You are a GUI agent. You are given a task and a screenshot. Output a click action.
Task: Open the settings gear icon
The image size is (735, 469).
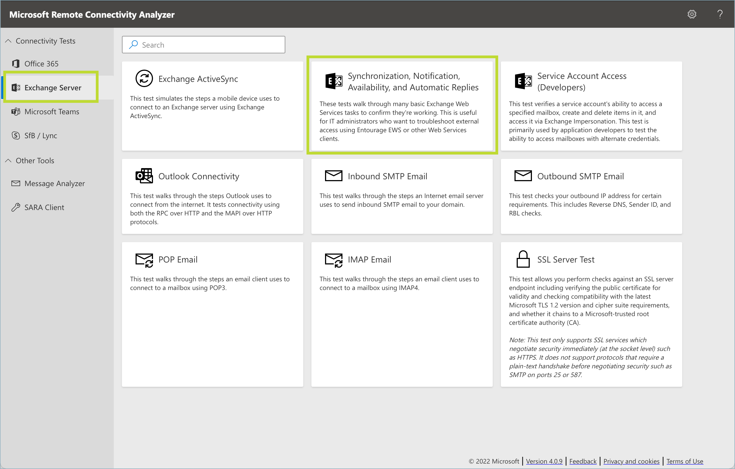tap(692, 14)
